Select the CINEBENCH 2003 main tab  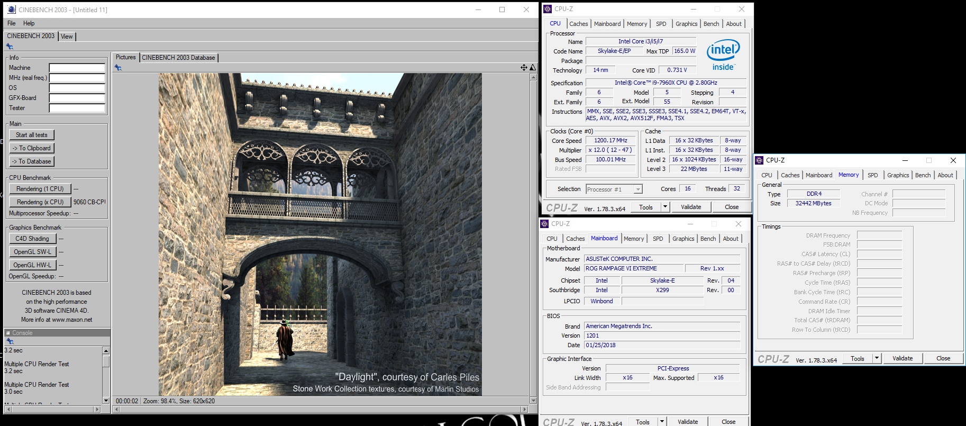(x=31, y=36)
